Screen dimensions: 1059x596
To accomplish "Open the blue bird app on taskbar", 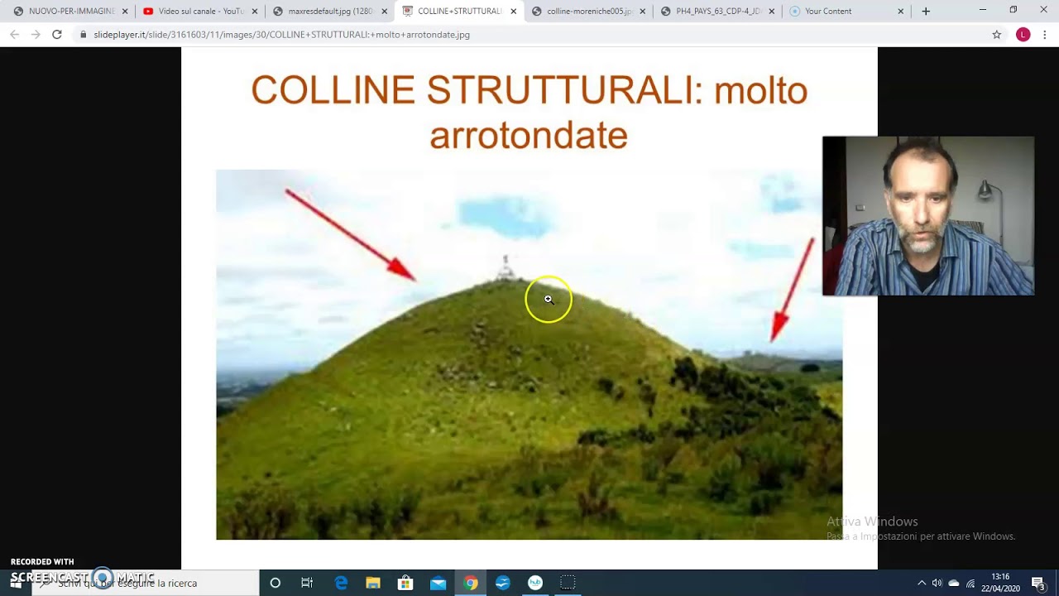I will (x=502, y=583).
